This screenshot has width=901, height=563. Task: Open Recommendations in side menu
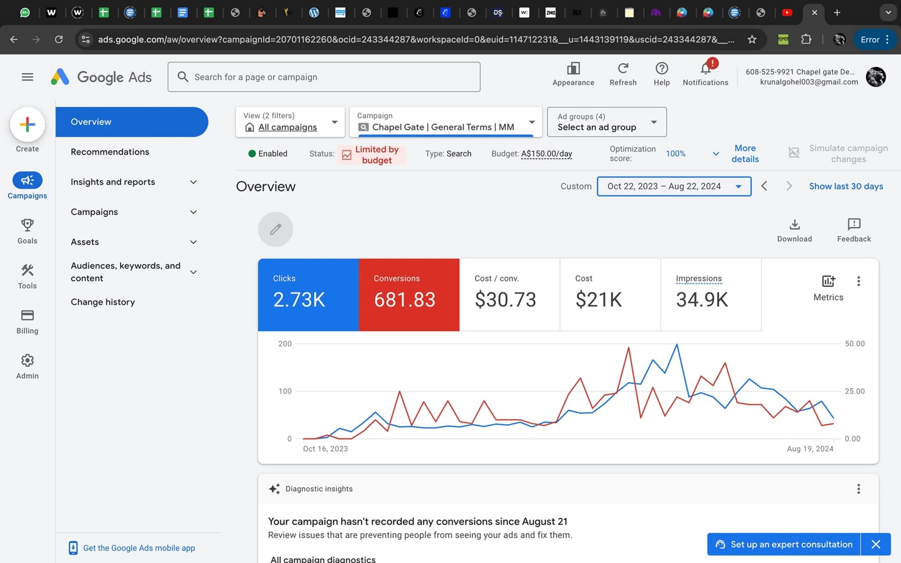[110, 152]
